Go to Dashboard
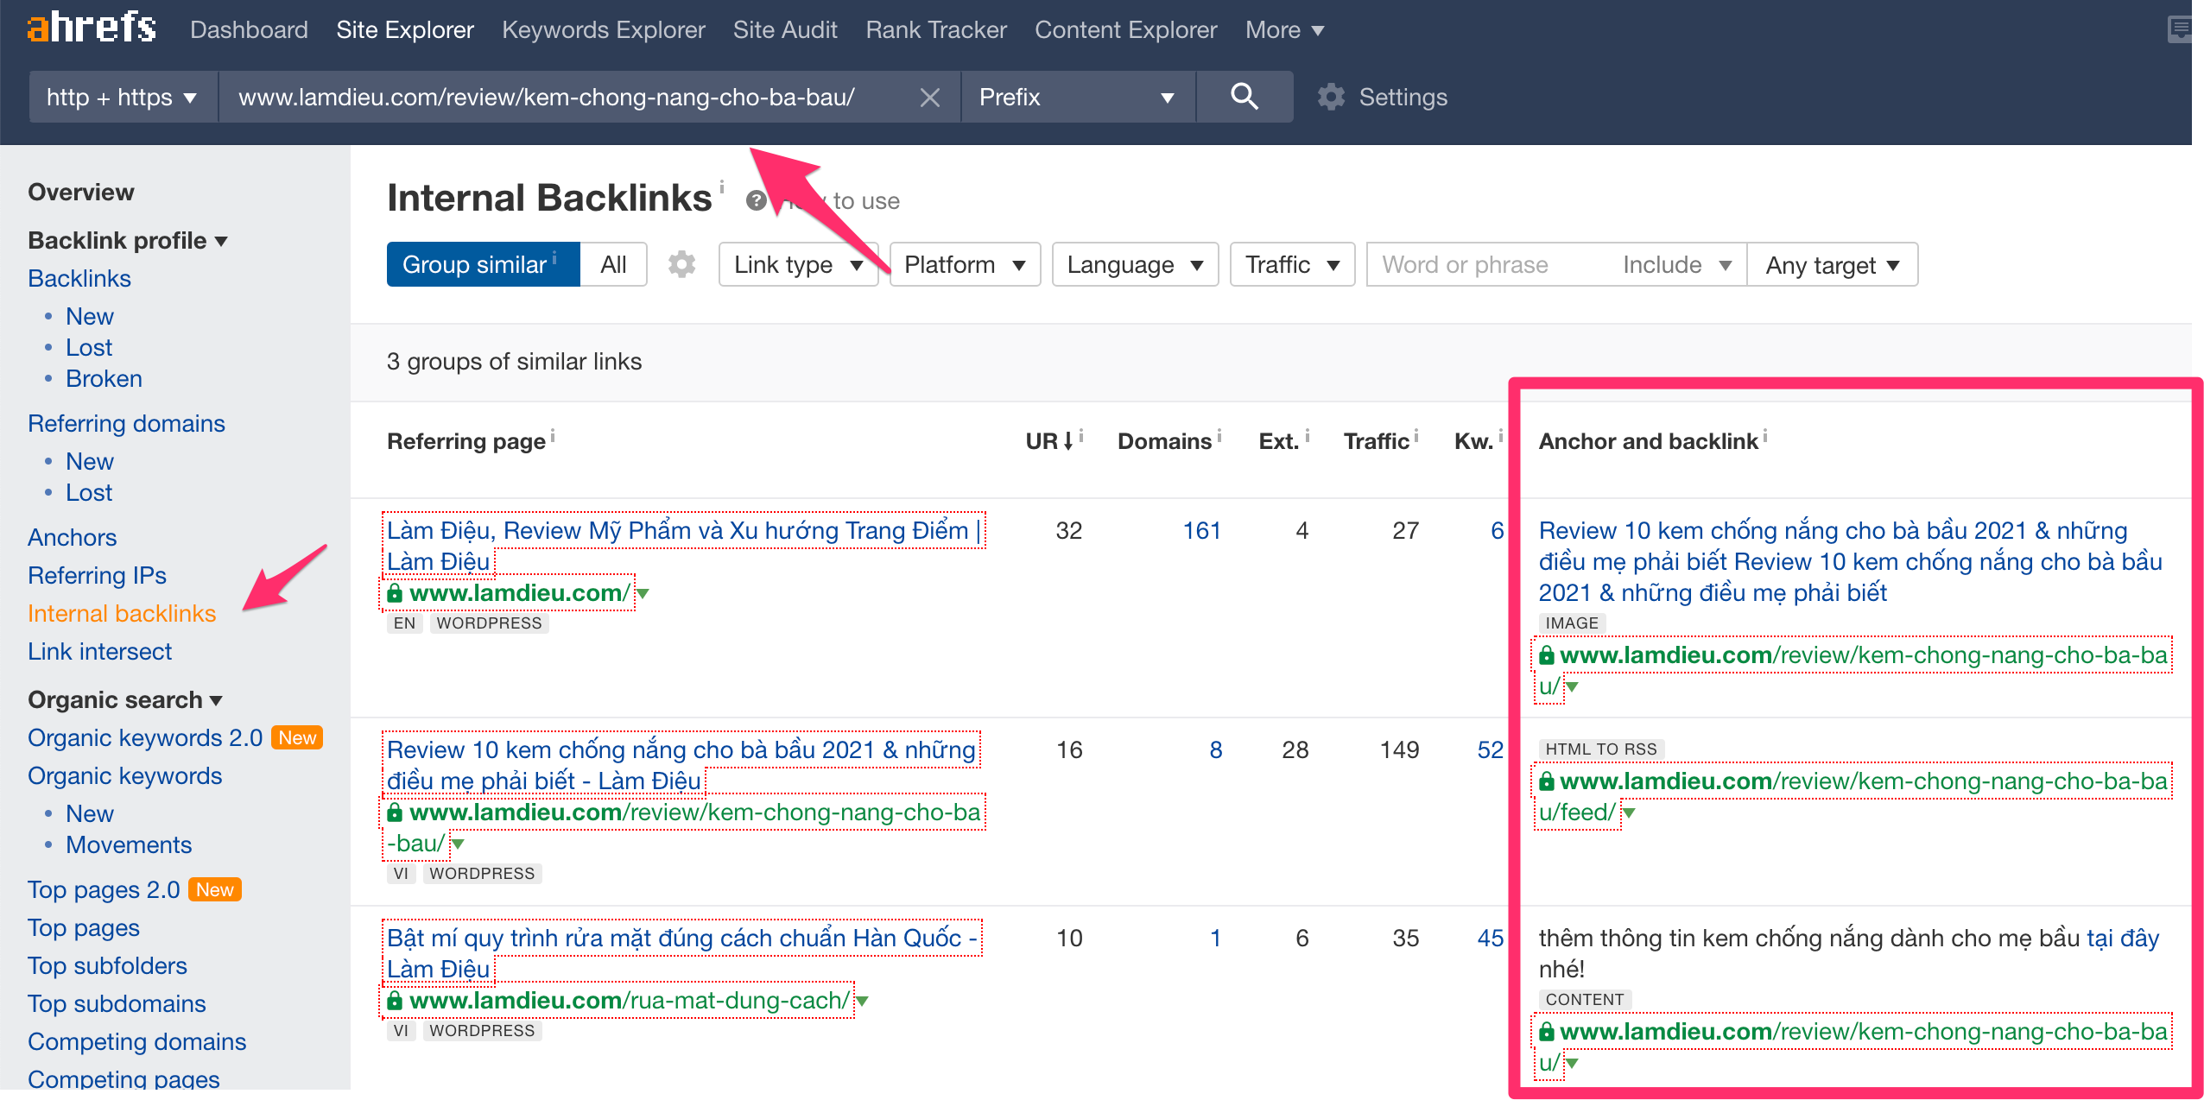Image resolution: width=2204 pixels, height=1100 pixels. [249, 29]
